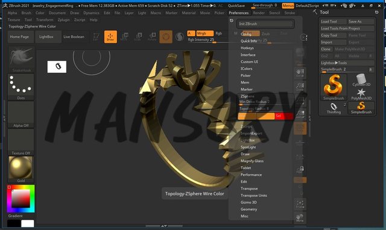Viewport: 386px width, 230px height.
Task: Activate the Draw mode icon
Action: (110, 37)
